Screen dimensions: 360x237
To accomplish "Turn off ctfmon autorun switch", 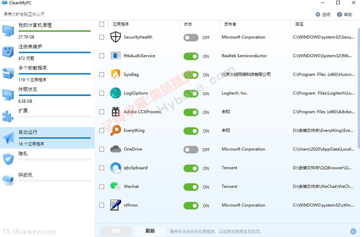I will (191, 206).
